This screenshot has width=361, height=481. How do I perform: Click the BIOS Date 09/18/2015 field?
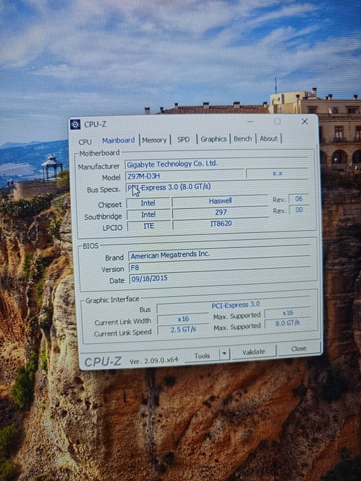coord(220,278)
